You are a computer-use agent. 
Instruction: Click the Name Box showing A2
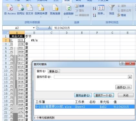click(17, 28)
